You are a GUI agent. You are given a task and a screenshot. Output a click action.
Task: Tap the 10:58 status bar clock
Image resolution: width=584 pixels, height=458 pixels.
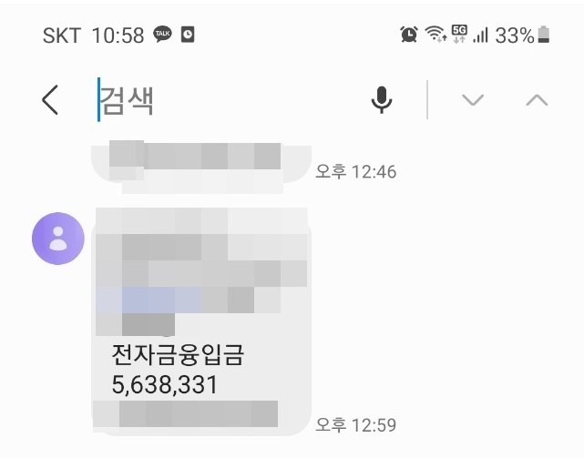(x=118, y=36)
